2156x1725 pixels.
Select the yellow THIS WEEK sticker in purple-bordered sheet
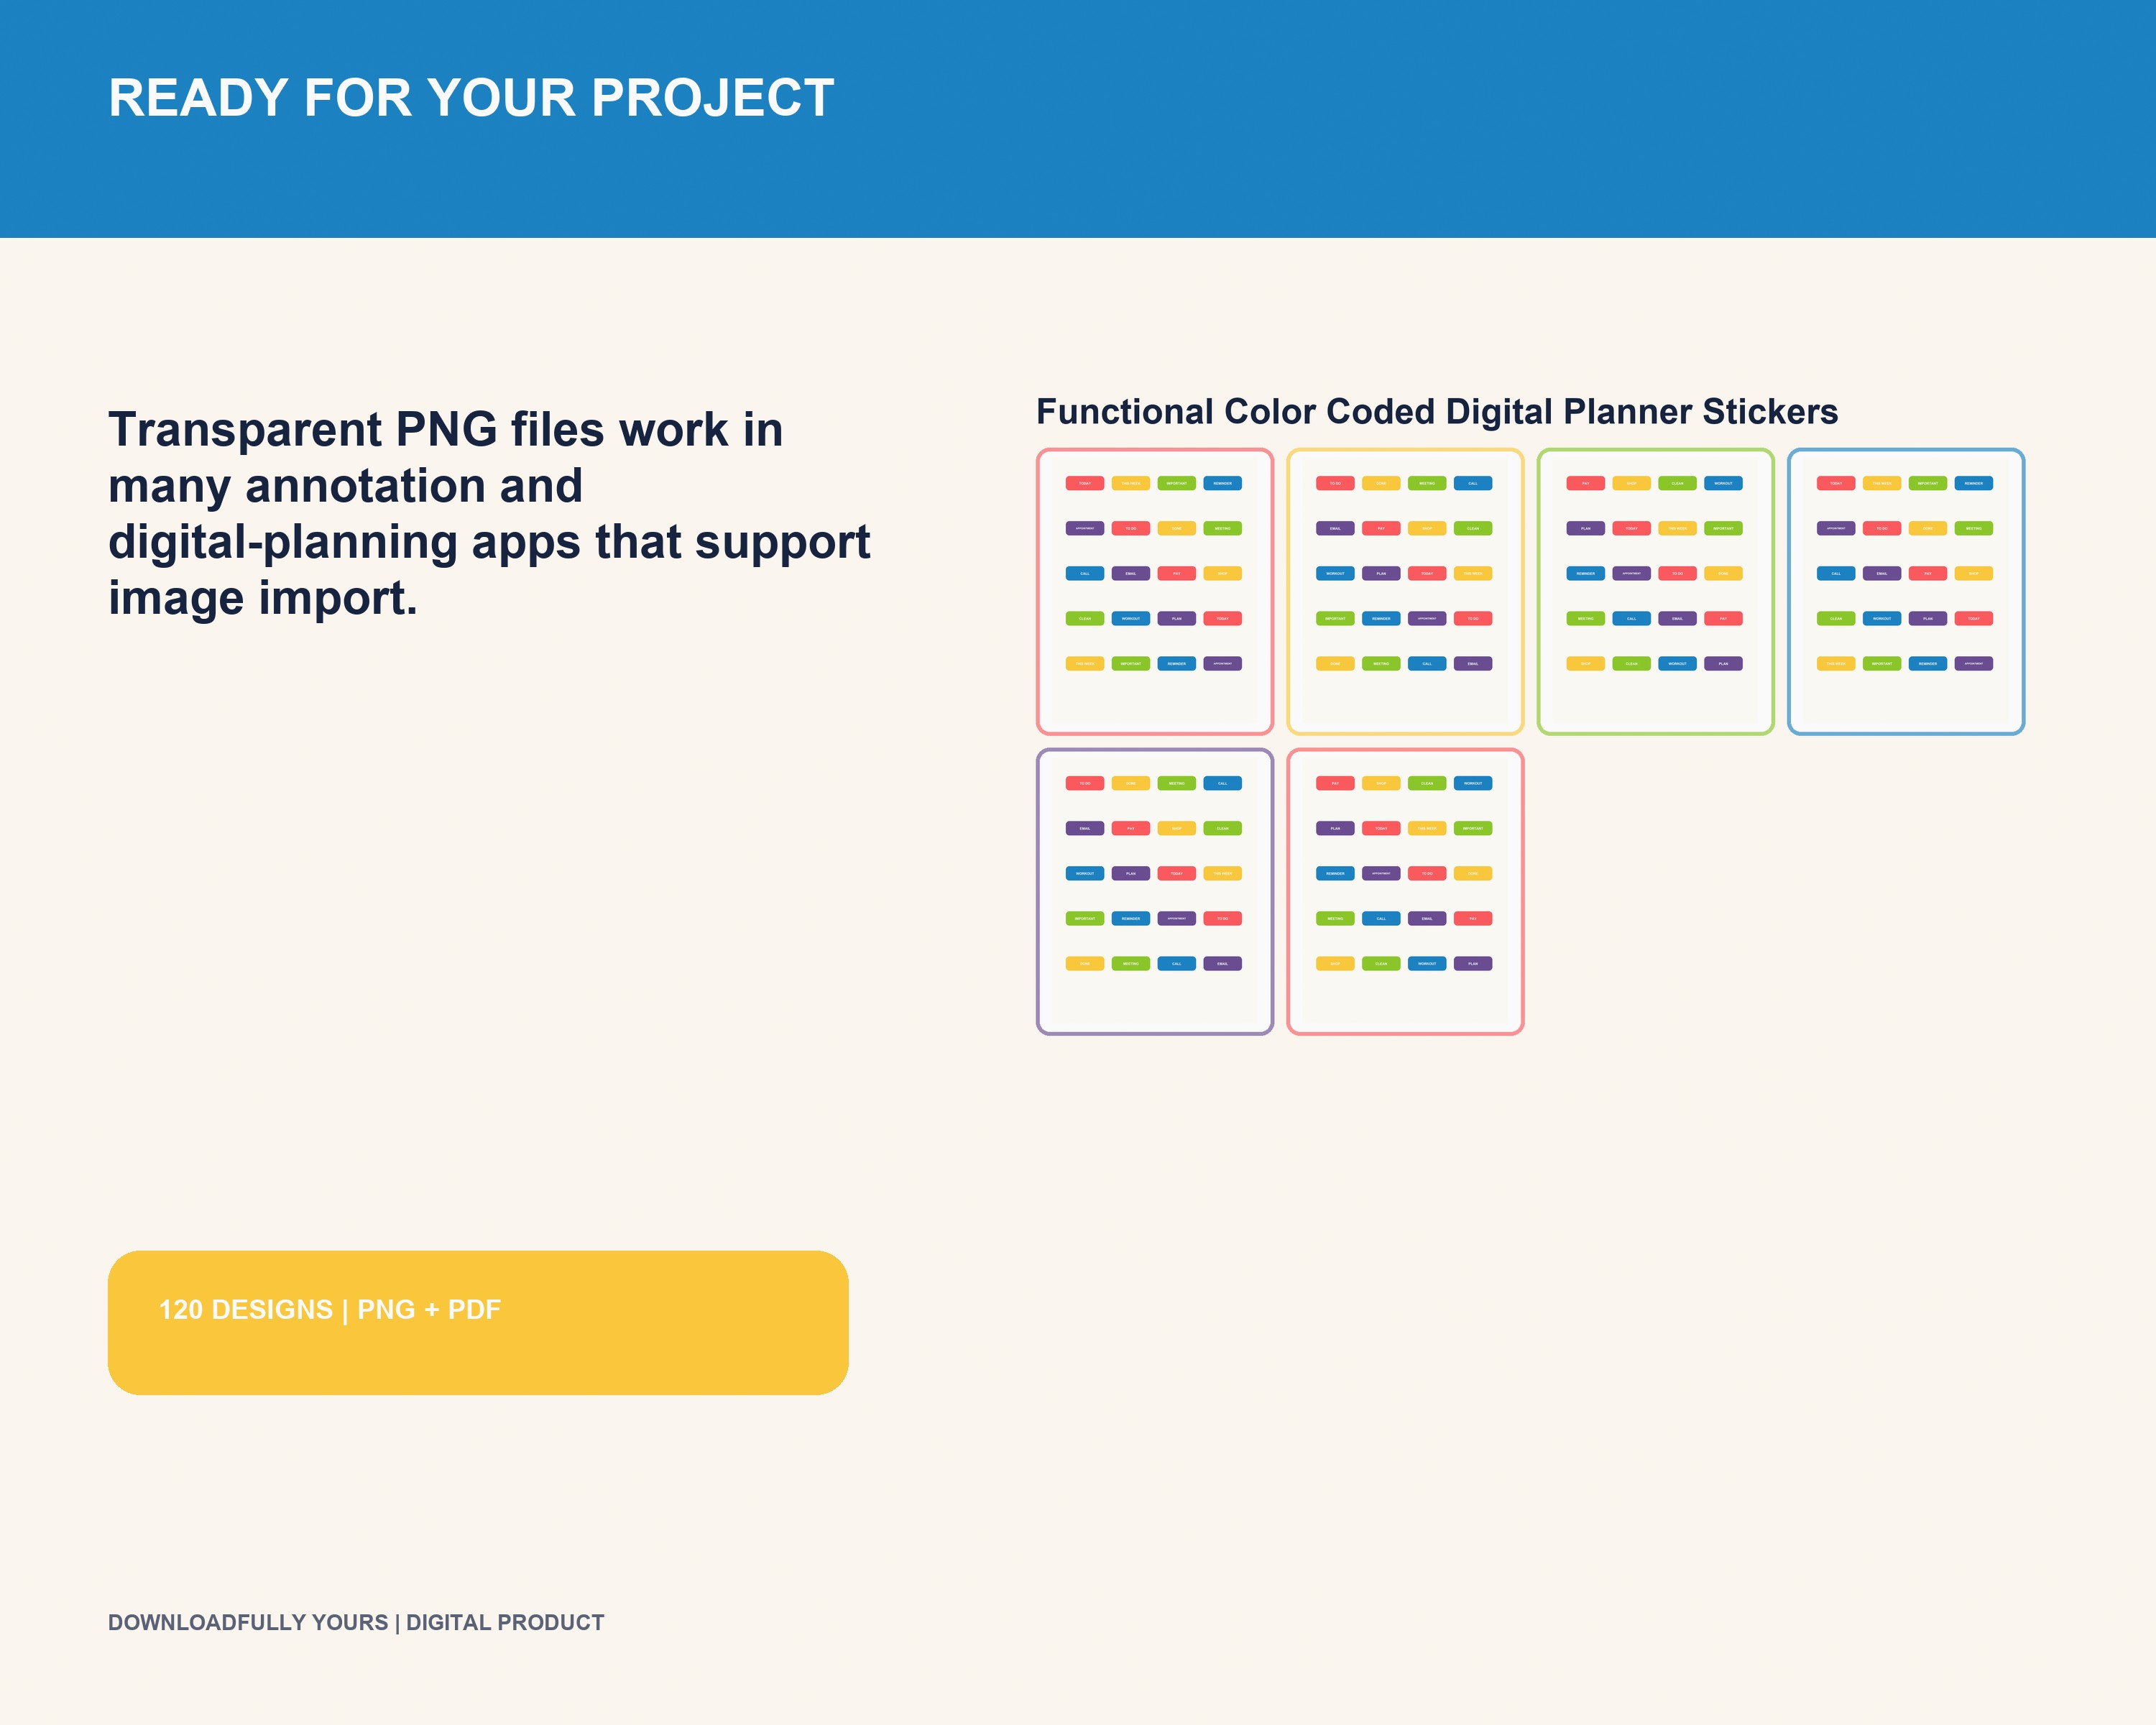(1222, 873)
